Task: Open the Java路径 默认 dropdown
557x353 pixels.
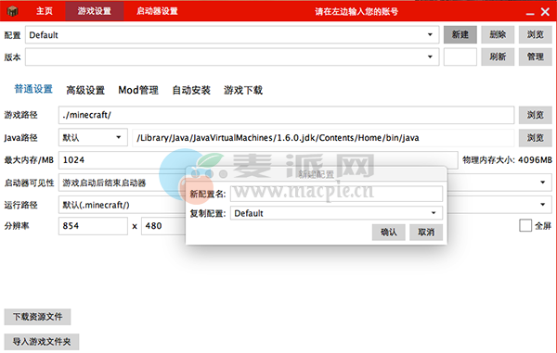Action: click(93, 137)
